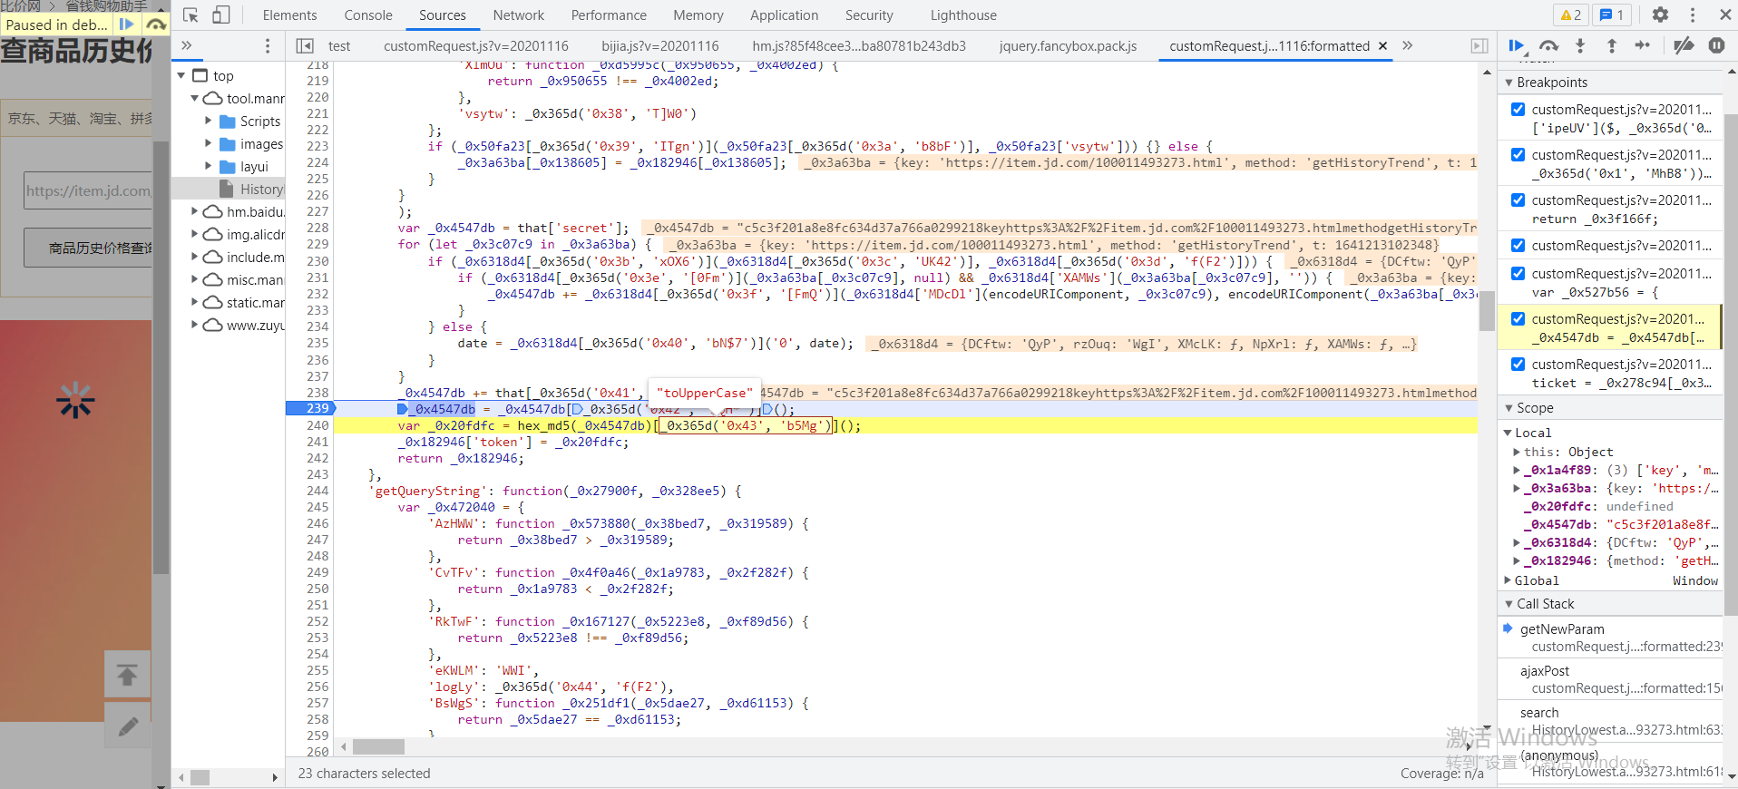Step out of current function
The width and height of the screenshot is (1738, 789).
click(x=1611, y=45)
